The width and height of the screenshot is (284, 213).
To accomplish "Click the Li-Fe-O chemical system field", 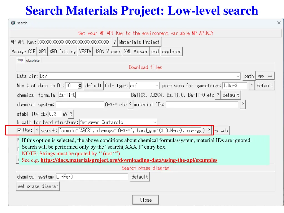I will coord(92,177).
